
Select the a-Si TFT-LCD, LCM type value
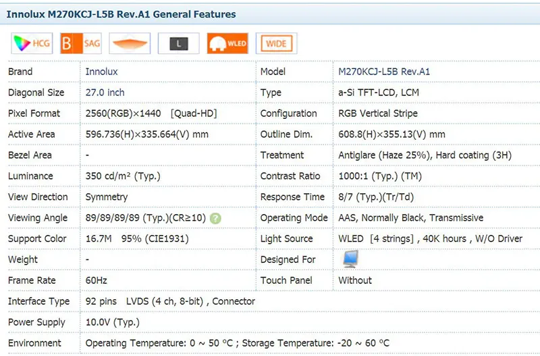click(379, 93)
